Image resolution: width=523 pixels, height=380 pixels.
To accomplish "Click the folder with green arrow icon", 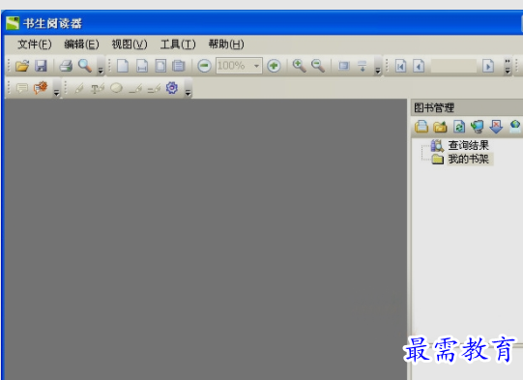I will [x=440, y=127].
